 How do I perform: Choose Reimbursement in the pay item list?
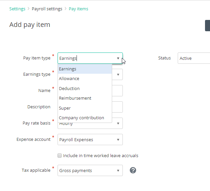coord(85,98)
